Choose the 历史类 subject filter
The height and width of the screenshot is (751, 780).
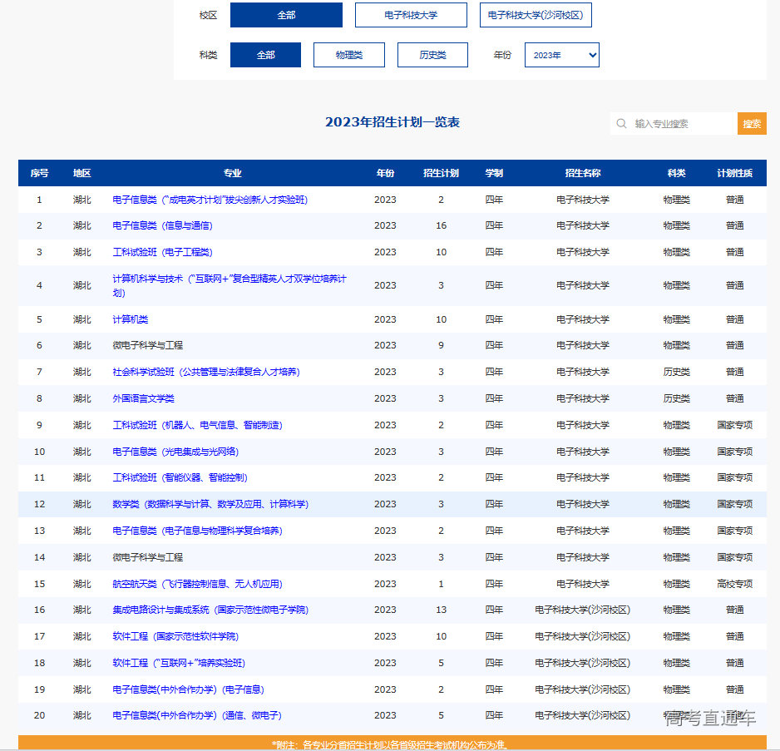pos(432,55)
